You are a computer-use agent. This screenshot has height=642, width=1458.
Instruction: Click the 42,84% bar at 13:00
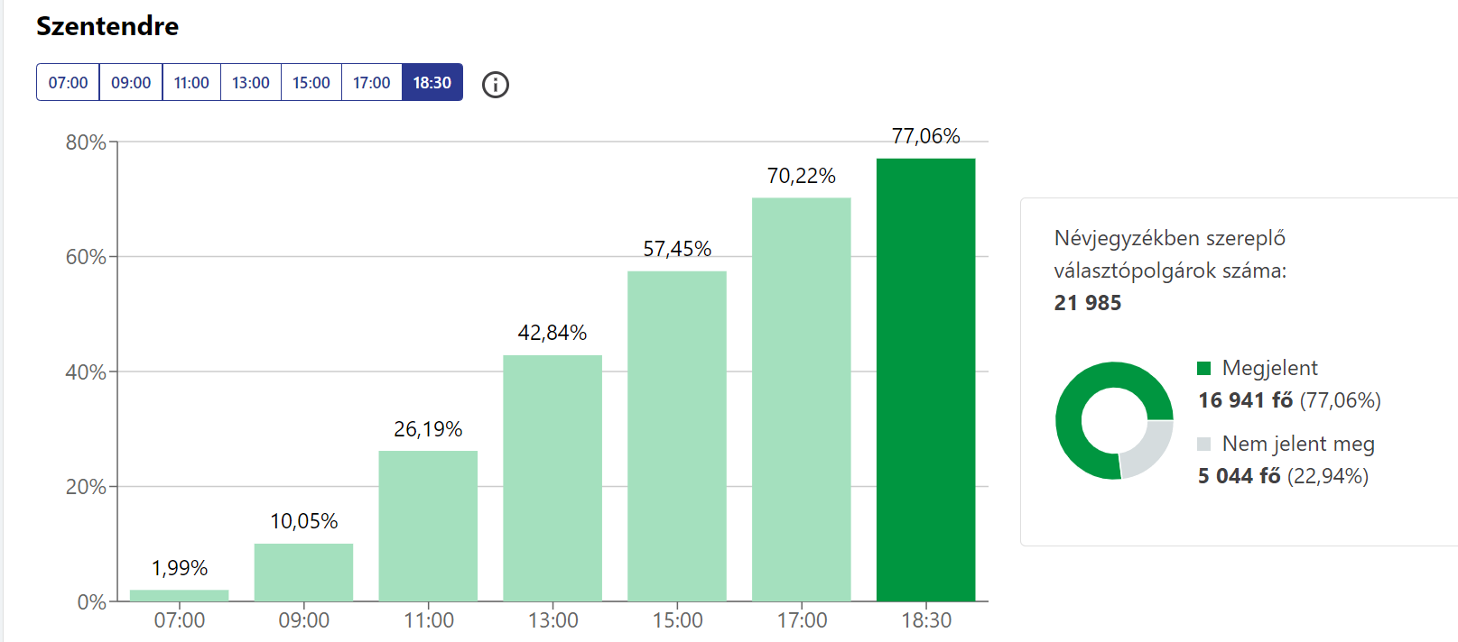(553, 478)
